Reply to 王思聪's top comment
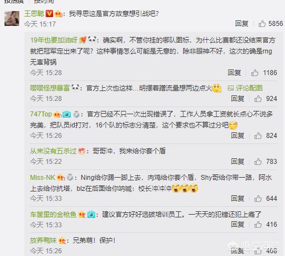The image size is (285, 256). 242,24
